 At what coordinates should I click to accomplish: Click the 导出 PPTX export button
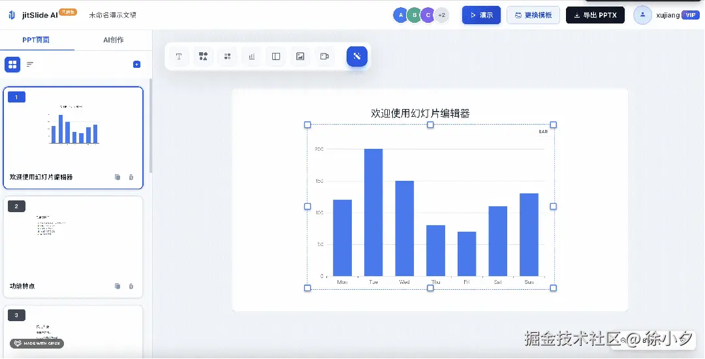[595, 15]
